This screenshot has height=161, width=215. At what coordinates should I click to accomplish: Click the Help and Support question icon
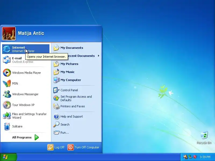point(56,116)
